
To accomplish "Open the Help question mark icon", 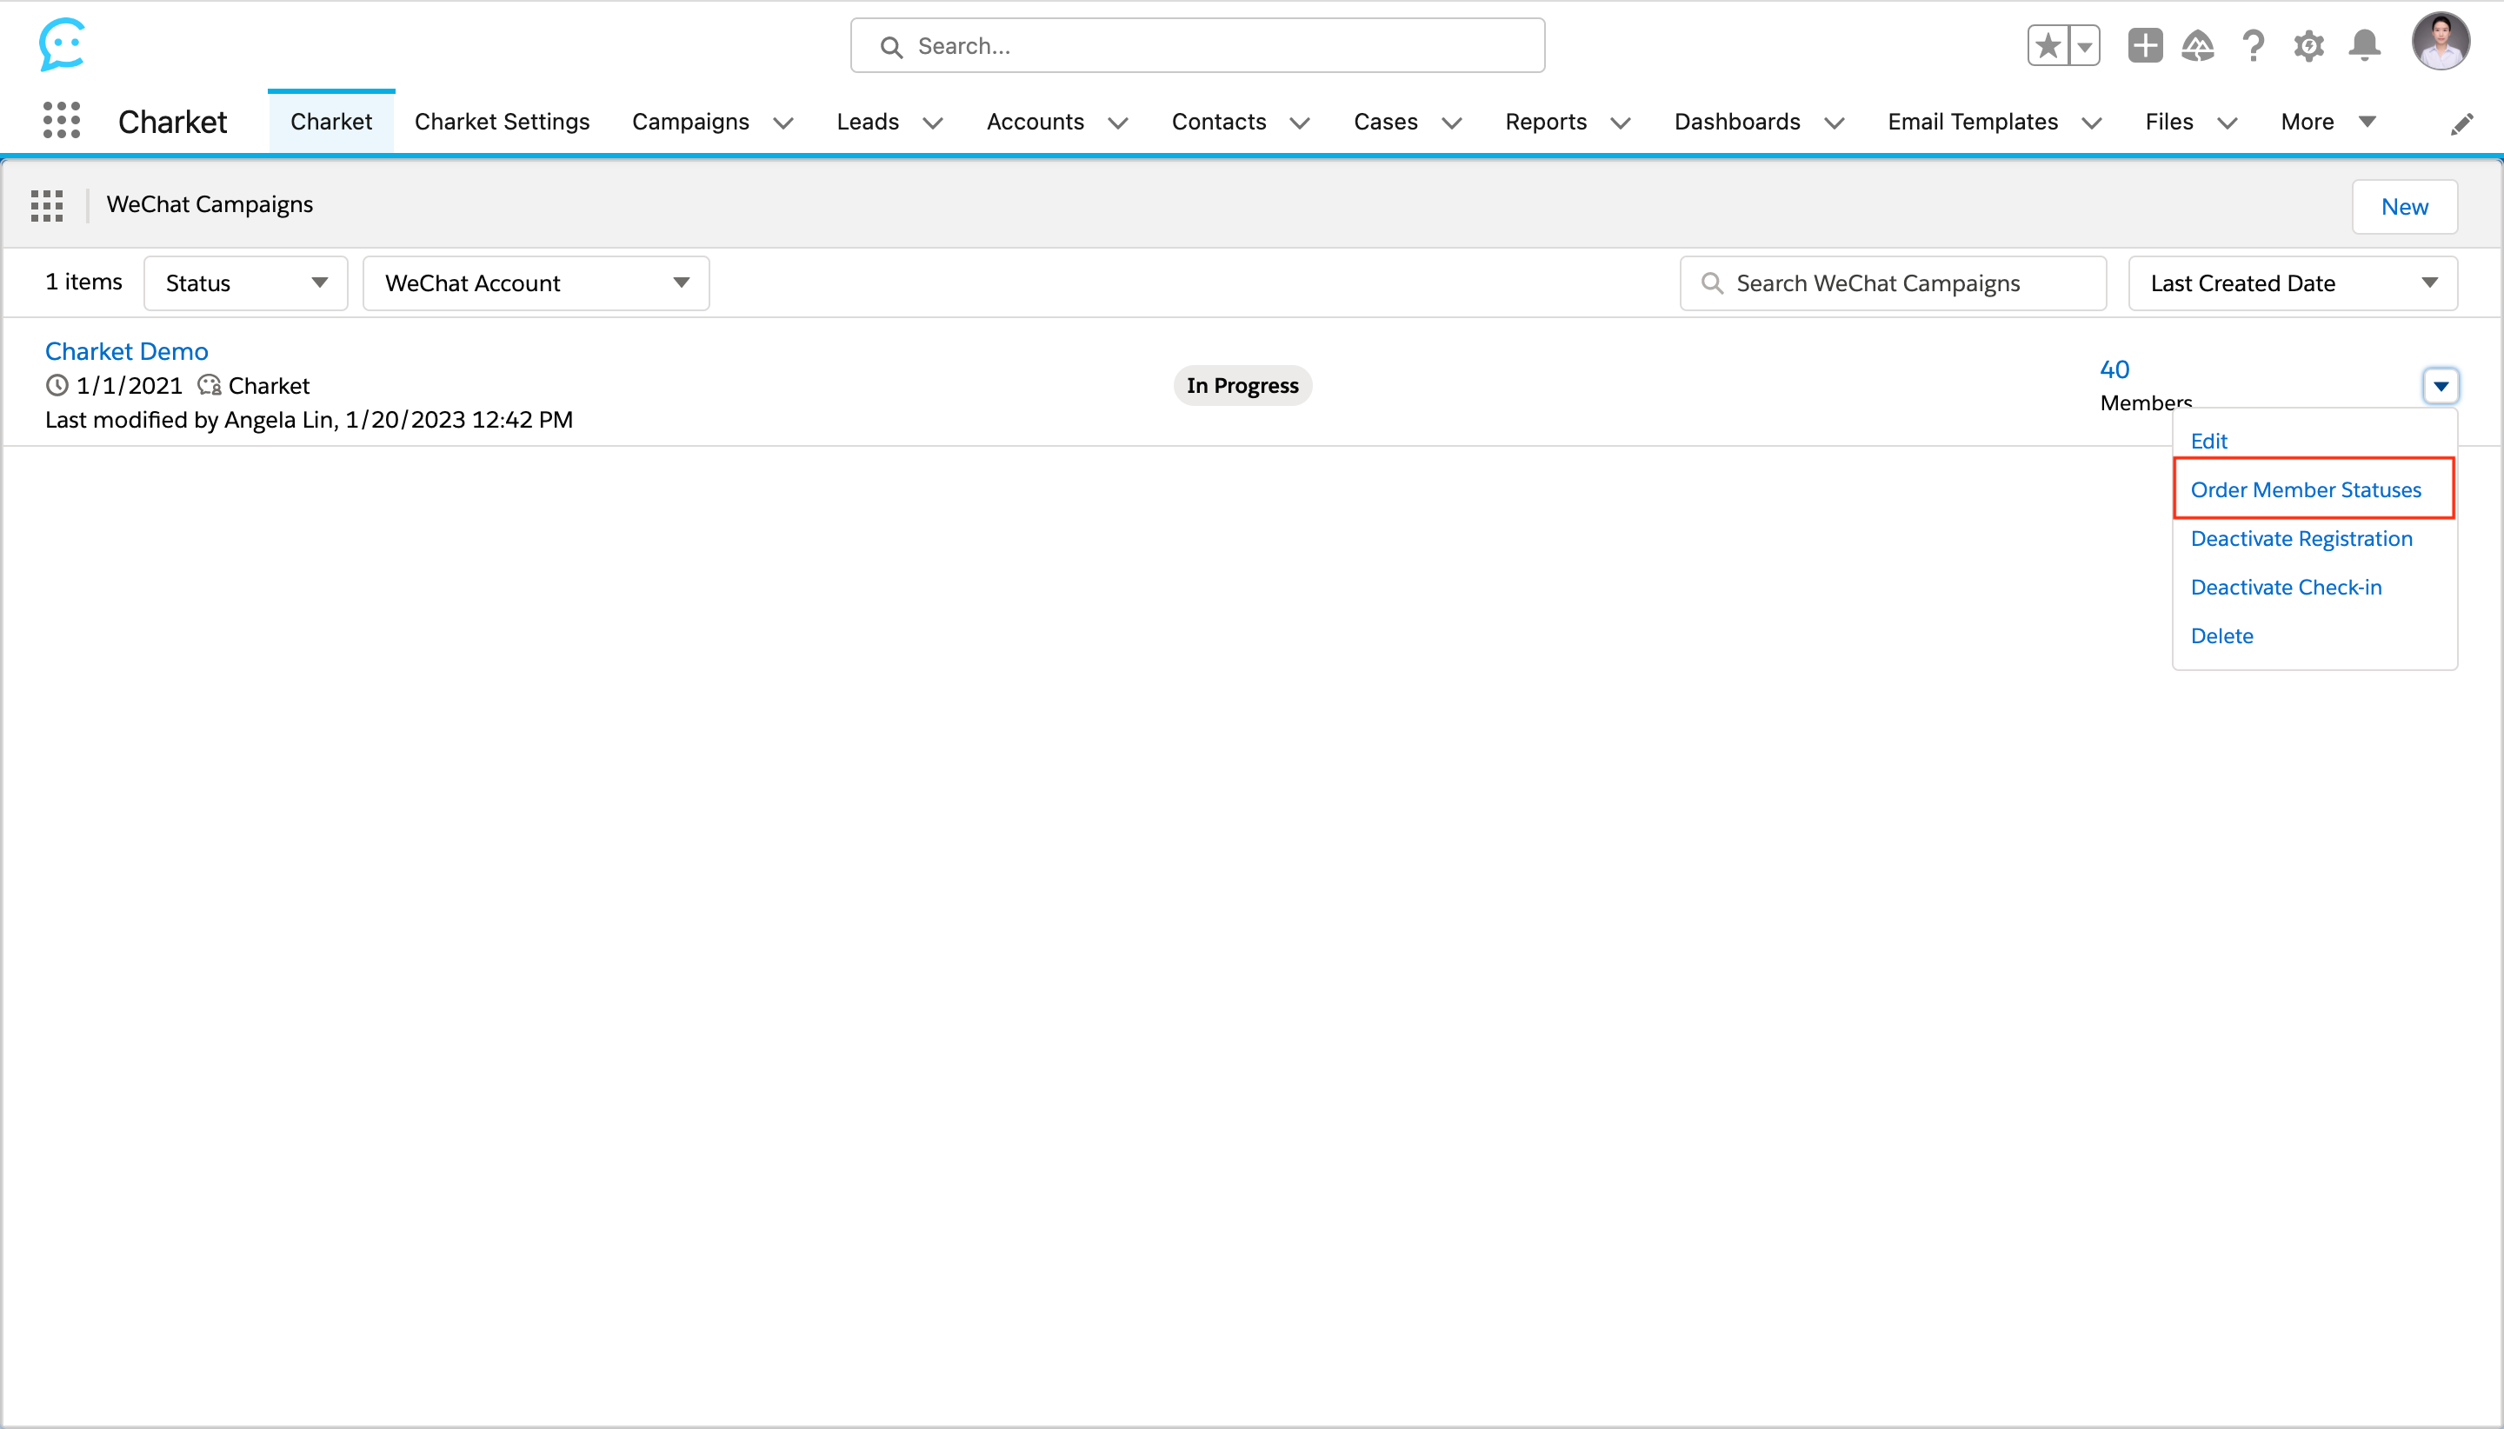I will [2253, 46].
